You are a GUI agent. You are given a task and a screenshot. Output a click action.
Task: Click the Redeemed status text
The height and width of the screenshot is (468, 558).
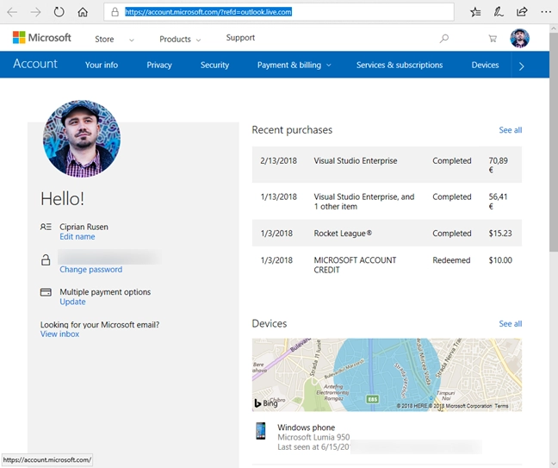(x=451, y=260)
